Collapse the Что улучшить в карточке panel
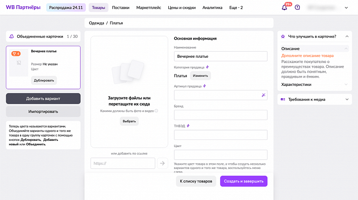 pyautogui.click(x=347, y=37)
